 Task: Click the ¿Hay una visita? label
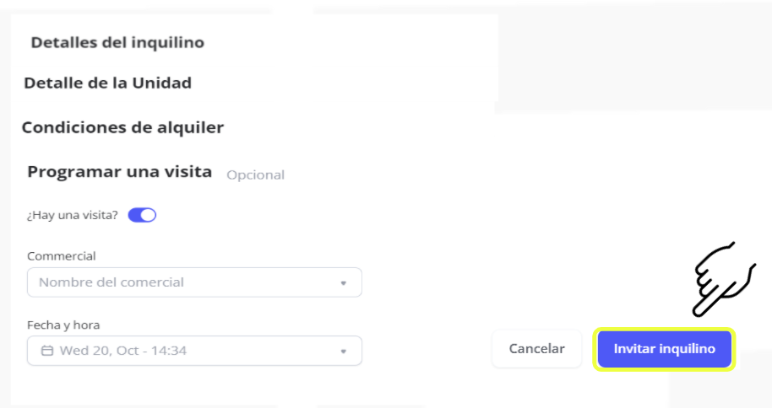(73, 216)
